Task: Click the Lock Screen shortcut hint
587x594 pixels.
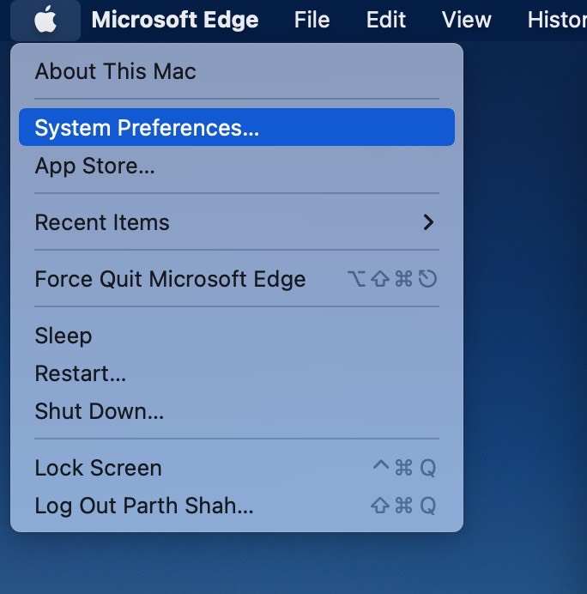Action: pyautogui.click(x=404, y=468)
